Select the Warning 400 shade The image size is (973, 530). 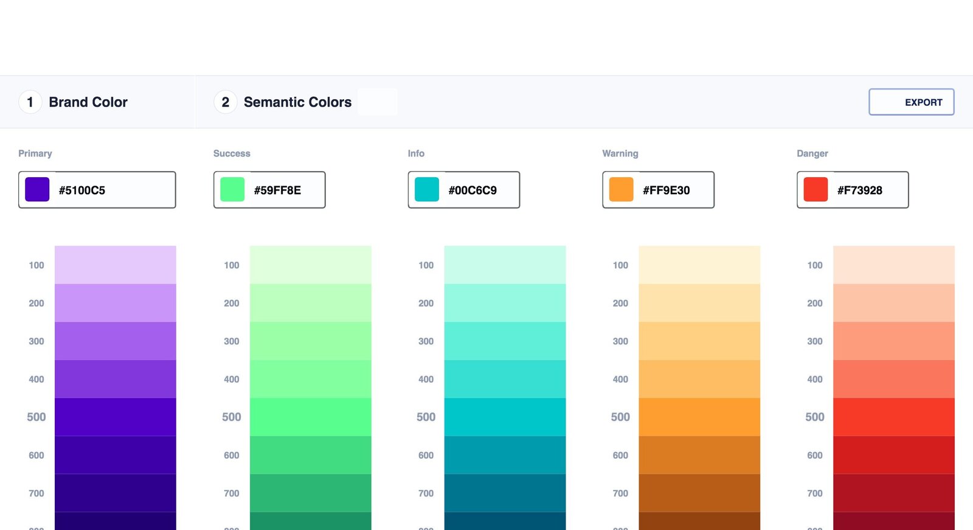tap(699, 379)
